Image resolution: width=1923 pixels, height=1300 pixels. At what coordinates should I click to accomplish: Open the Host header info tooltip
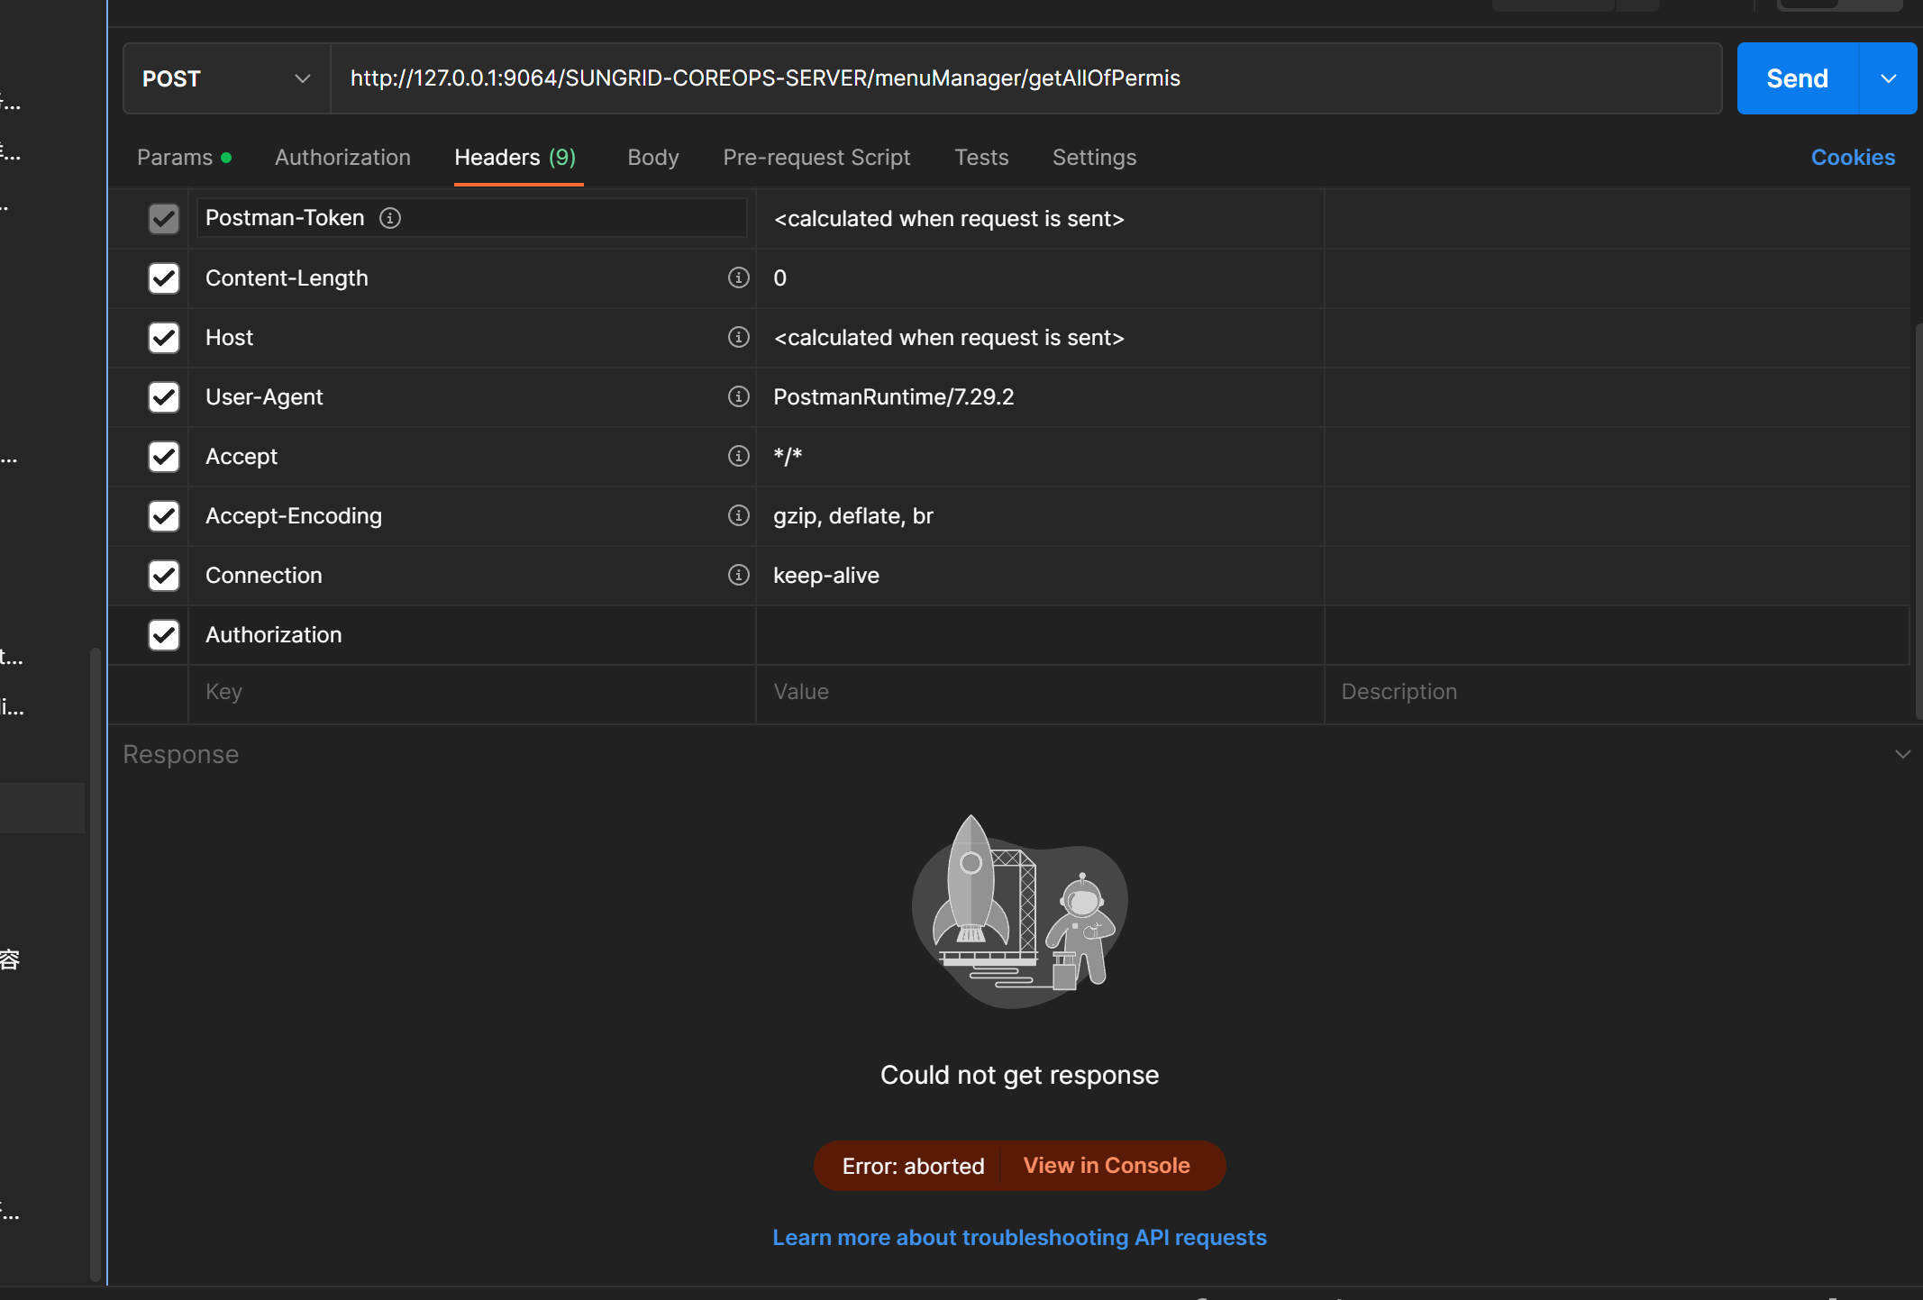pyautogui.click(x=738, y=337)
